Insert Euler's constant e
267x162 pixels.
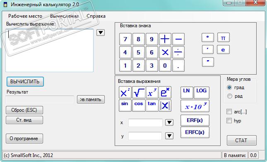click(x=223, y=49)
